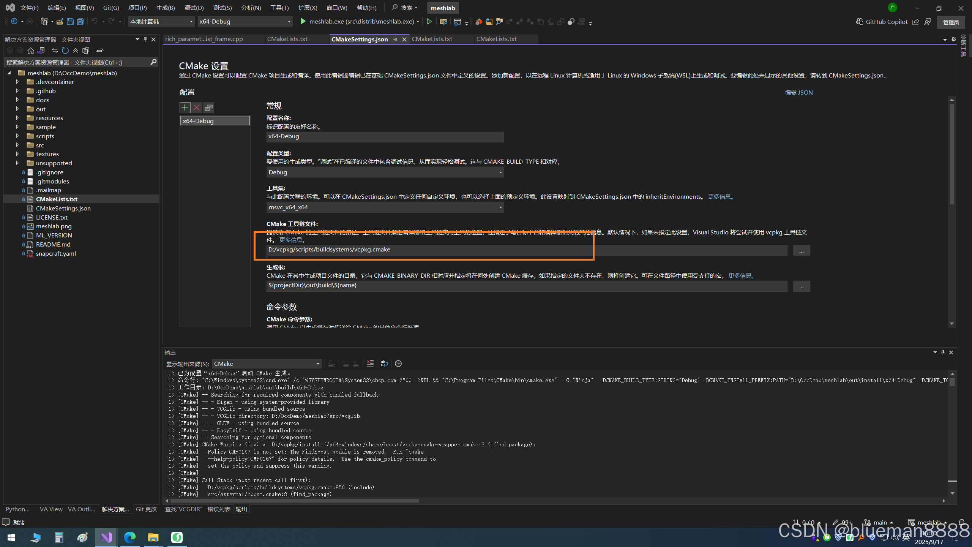Screen dimensions: 972x547
Task: Open document tab settings gear icon
Action: pos(953,39)
